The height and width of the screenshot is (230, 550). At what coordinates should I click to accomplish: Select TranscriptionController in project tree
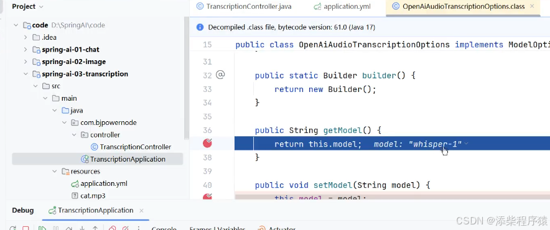(x=136, y=147)
